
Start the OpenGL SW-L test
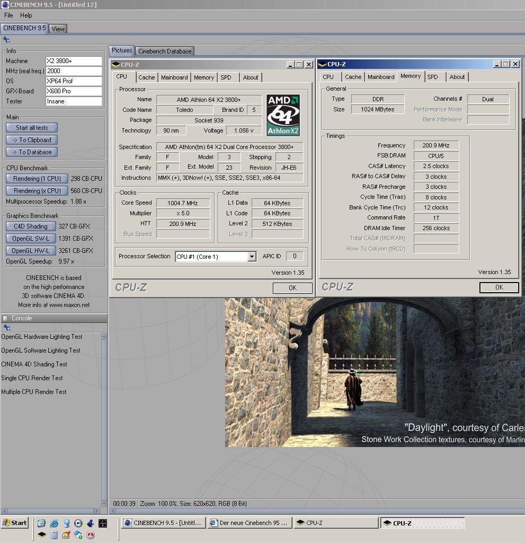(30, 239)
